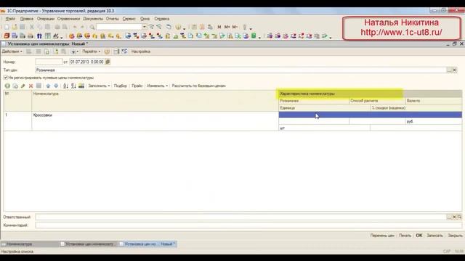The height and width of the screenshot is (261, 465).
Task: Click the calculator M button in top toolbar
Action: point(219,27)
